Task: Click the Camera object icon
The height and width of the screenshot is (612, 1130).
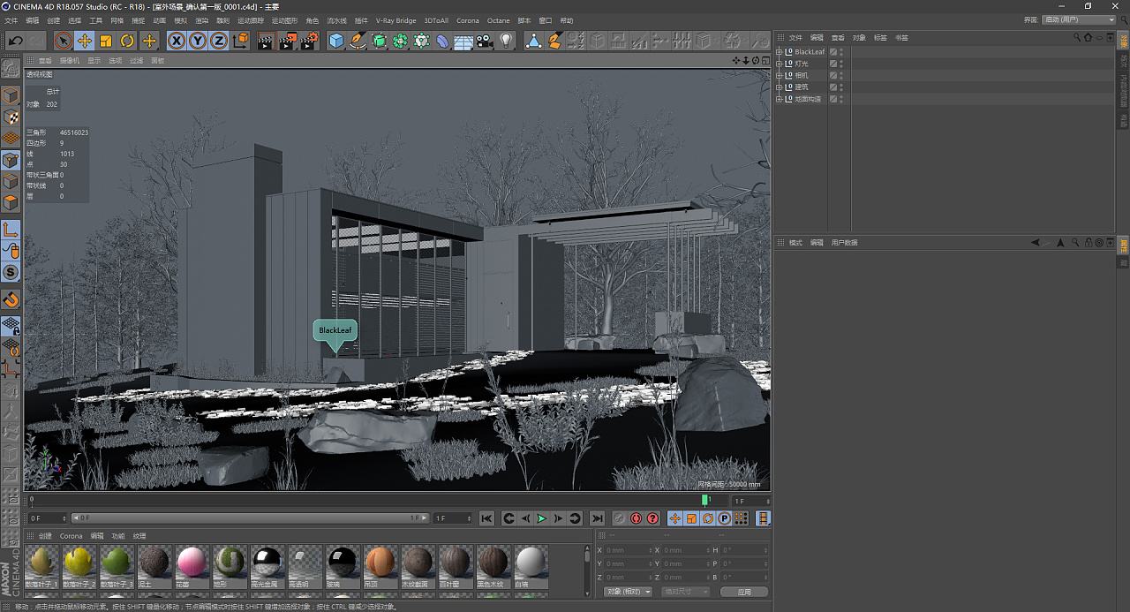Action: click(485, 41)
